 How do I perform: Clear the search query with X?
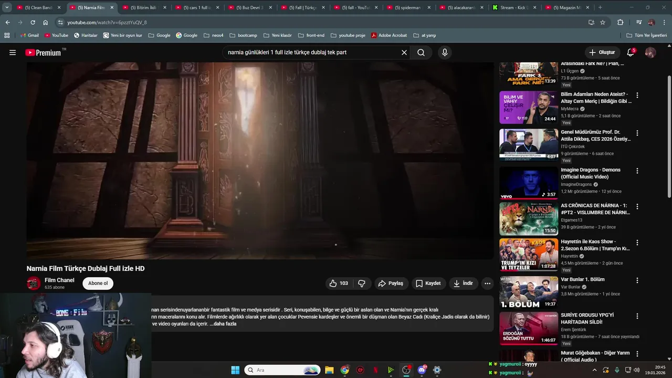point(404,52)
